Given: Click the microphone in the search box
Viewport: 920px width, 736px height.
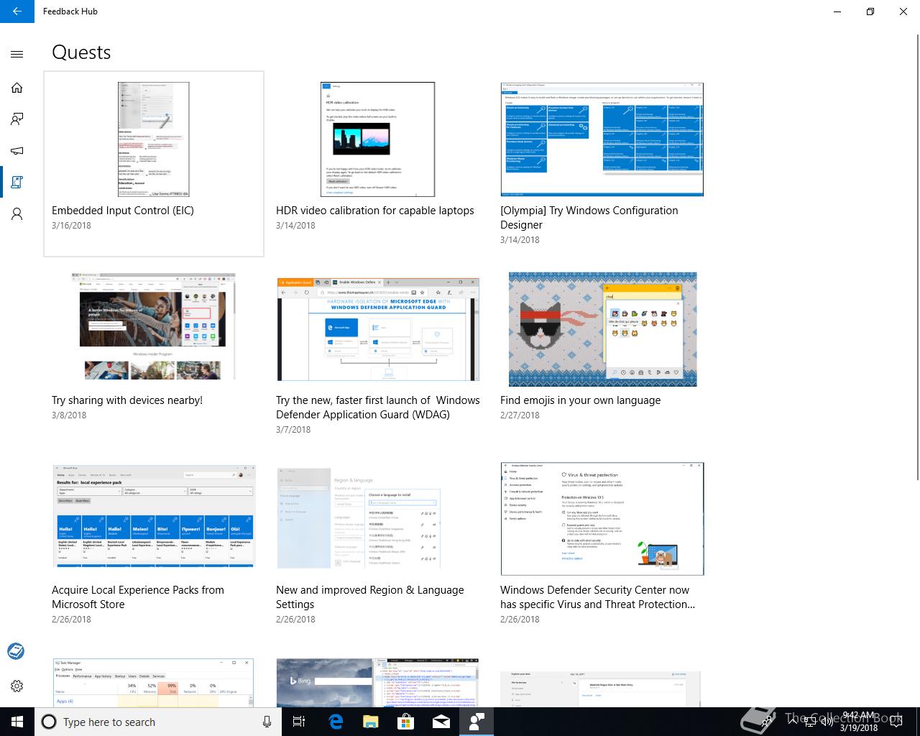Looking at the screenshot, I should tap(267, 722).
